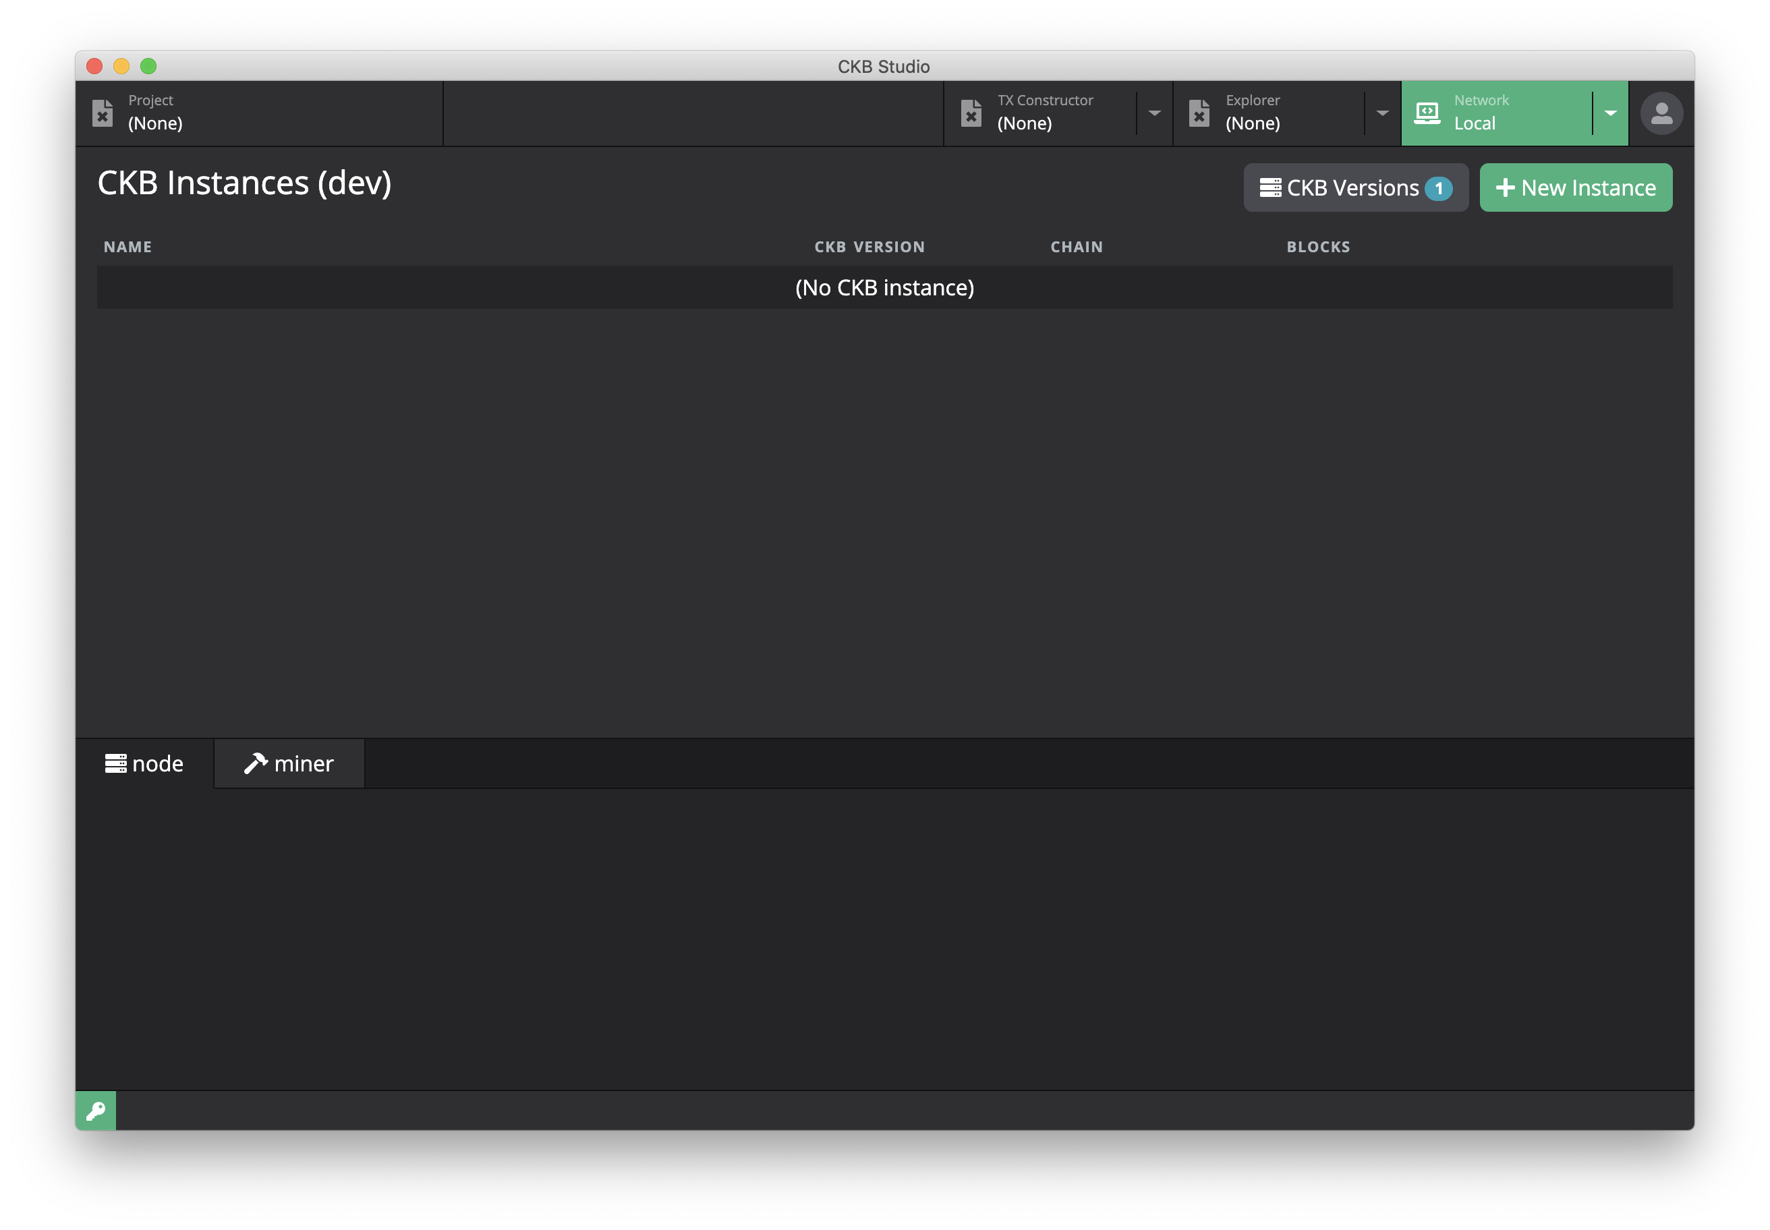The image size is (1770, 1230).
Task: Switch to the node tab
Action: pos(145,764)
